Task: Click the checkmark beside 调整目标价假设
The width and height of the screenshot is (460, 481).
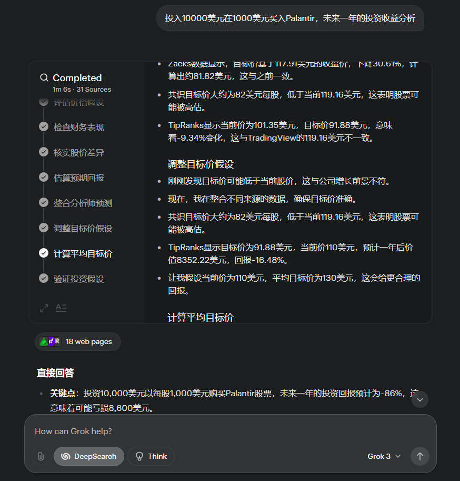Action: 44,228
